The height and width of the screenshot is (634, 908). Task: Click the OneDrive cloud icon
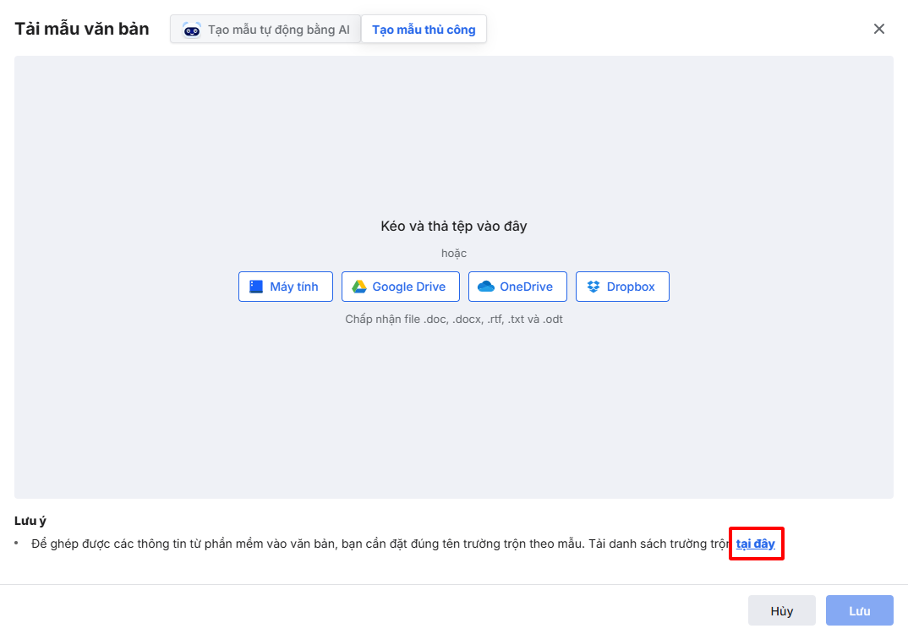coord(486,287)
